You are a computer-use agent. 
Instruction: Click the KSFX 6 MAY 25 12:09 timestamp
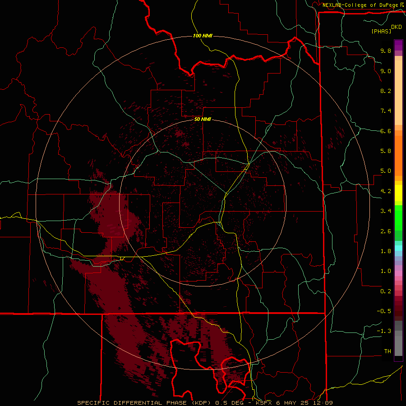click(294, 403)
